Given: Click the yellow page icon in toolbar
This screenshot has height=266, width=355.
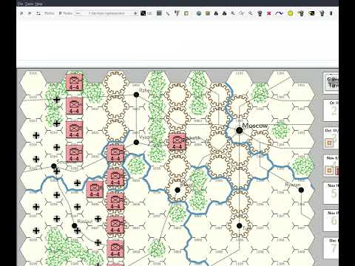Looking at the screenshot, I should pos(186,13).
